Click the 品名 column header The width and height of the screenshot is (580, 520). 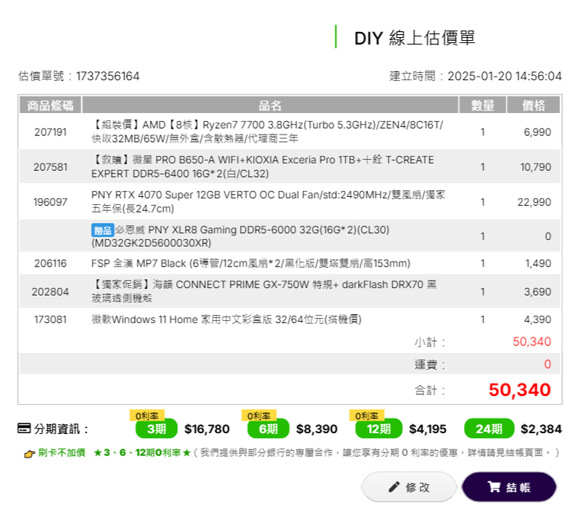click(x=270, y=105)
